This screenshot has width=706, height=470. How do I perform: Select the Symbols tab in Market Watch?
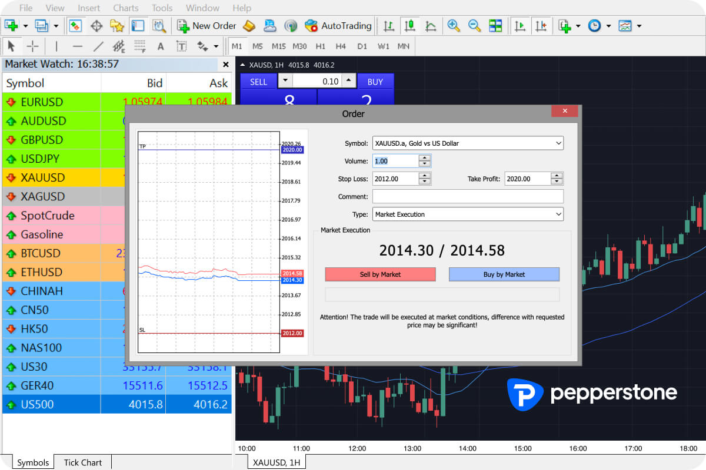coord(33,462)
